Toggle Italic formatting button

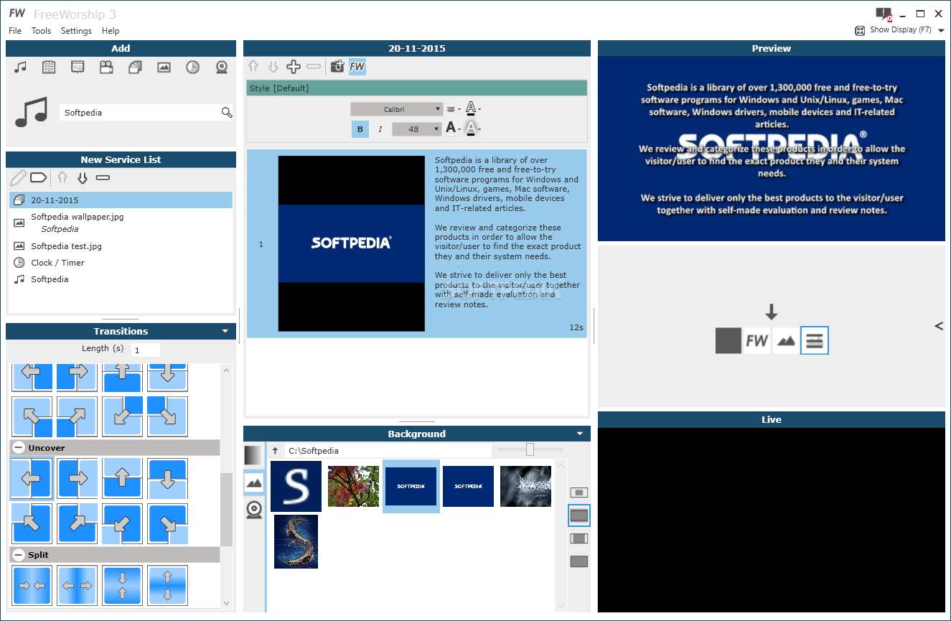pyautogui.click(x=380, y=129)
